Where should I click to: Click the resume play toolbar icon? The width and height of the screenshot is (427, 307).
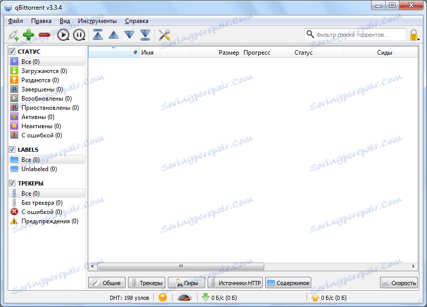pos(63,35)
